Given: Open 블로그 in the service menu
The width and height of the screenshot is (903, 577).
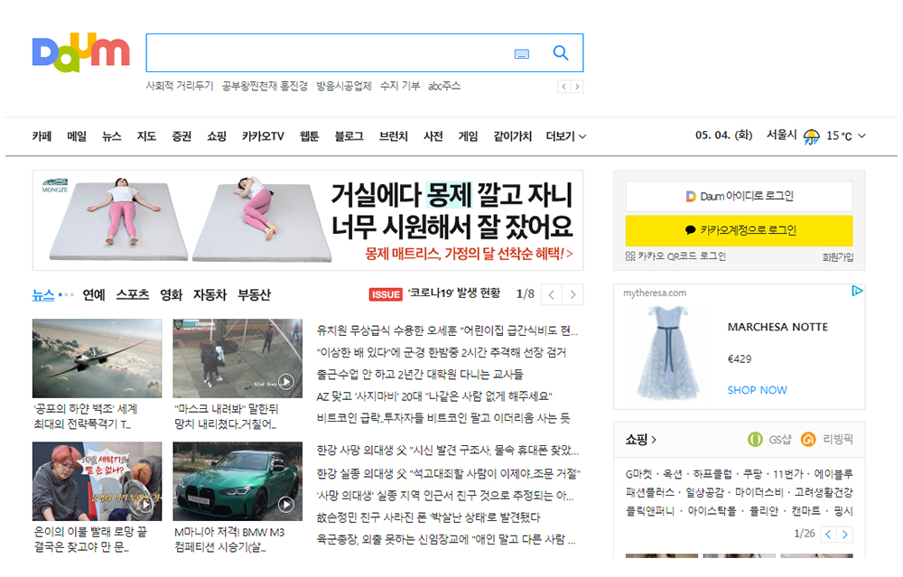Looking at the screenshot, I should 349,136.
